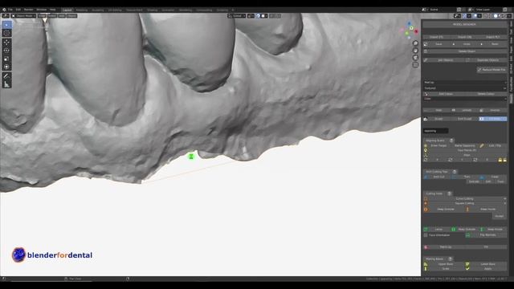Click the Flip Normals icon
The height and width of the screenshot is (289, 514).
point(467,235)
